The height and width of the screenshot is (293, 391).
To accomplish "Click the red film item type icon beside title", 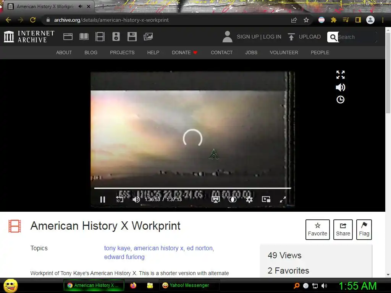I will tap(15, 226).
